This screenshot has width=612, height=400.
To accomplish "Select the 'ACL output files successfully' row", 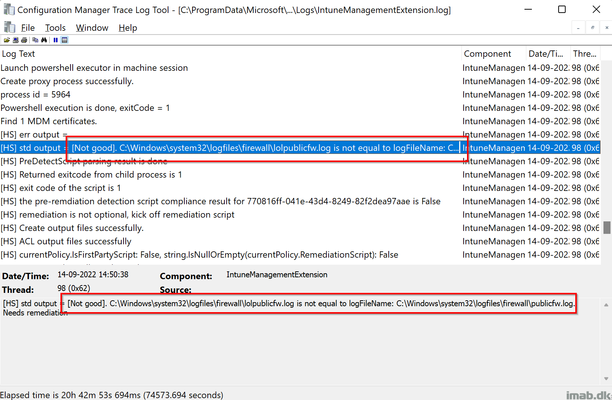I will click(x=300, y=241).
